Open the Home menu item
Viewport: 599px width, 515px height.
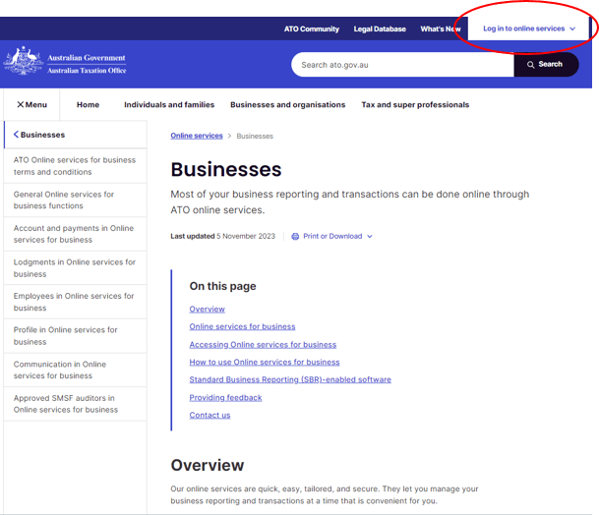pos(88,105)
